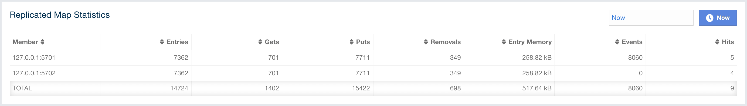Image resolution: width=747 pixels, height=106 pixels.
Task: Select member 127.0.0.1:5701 row
Action: pyautogui.click(x=373, y=58)
